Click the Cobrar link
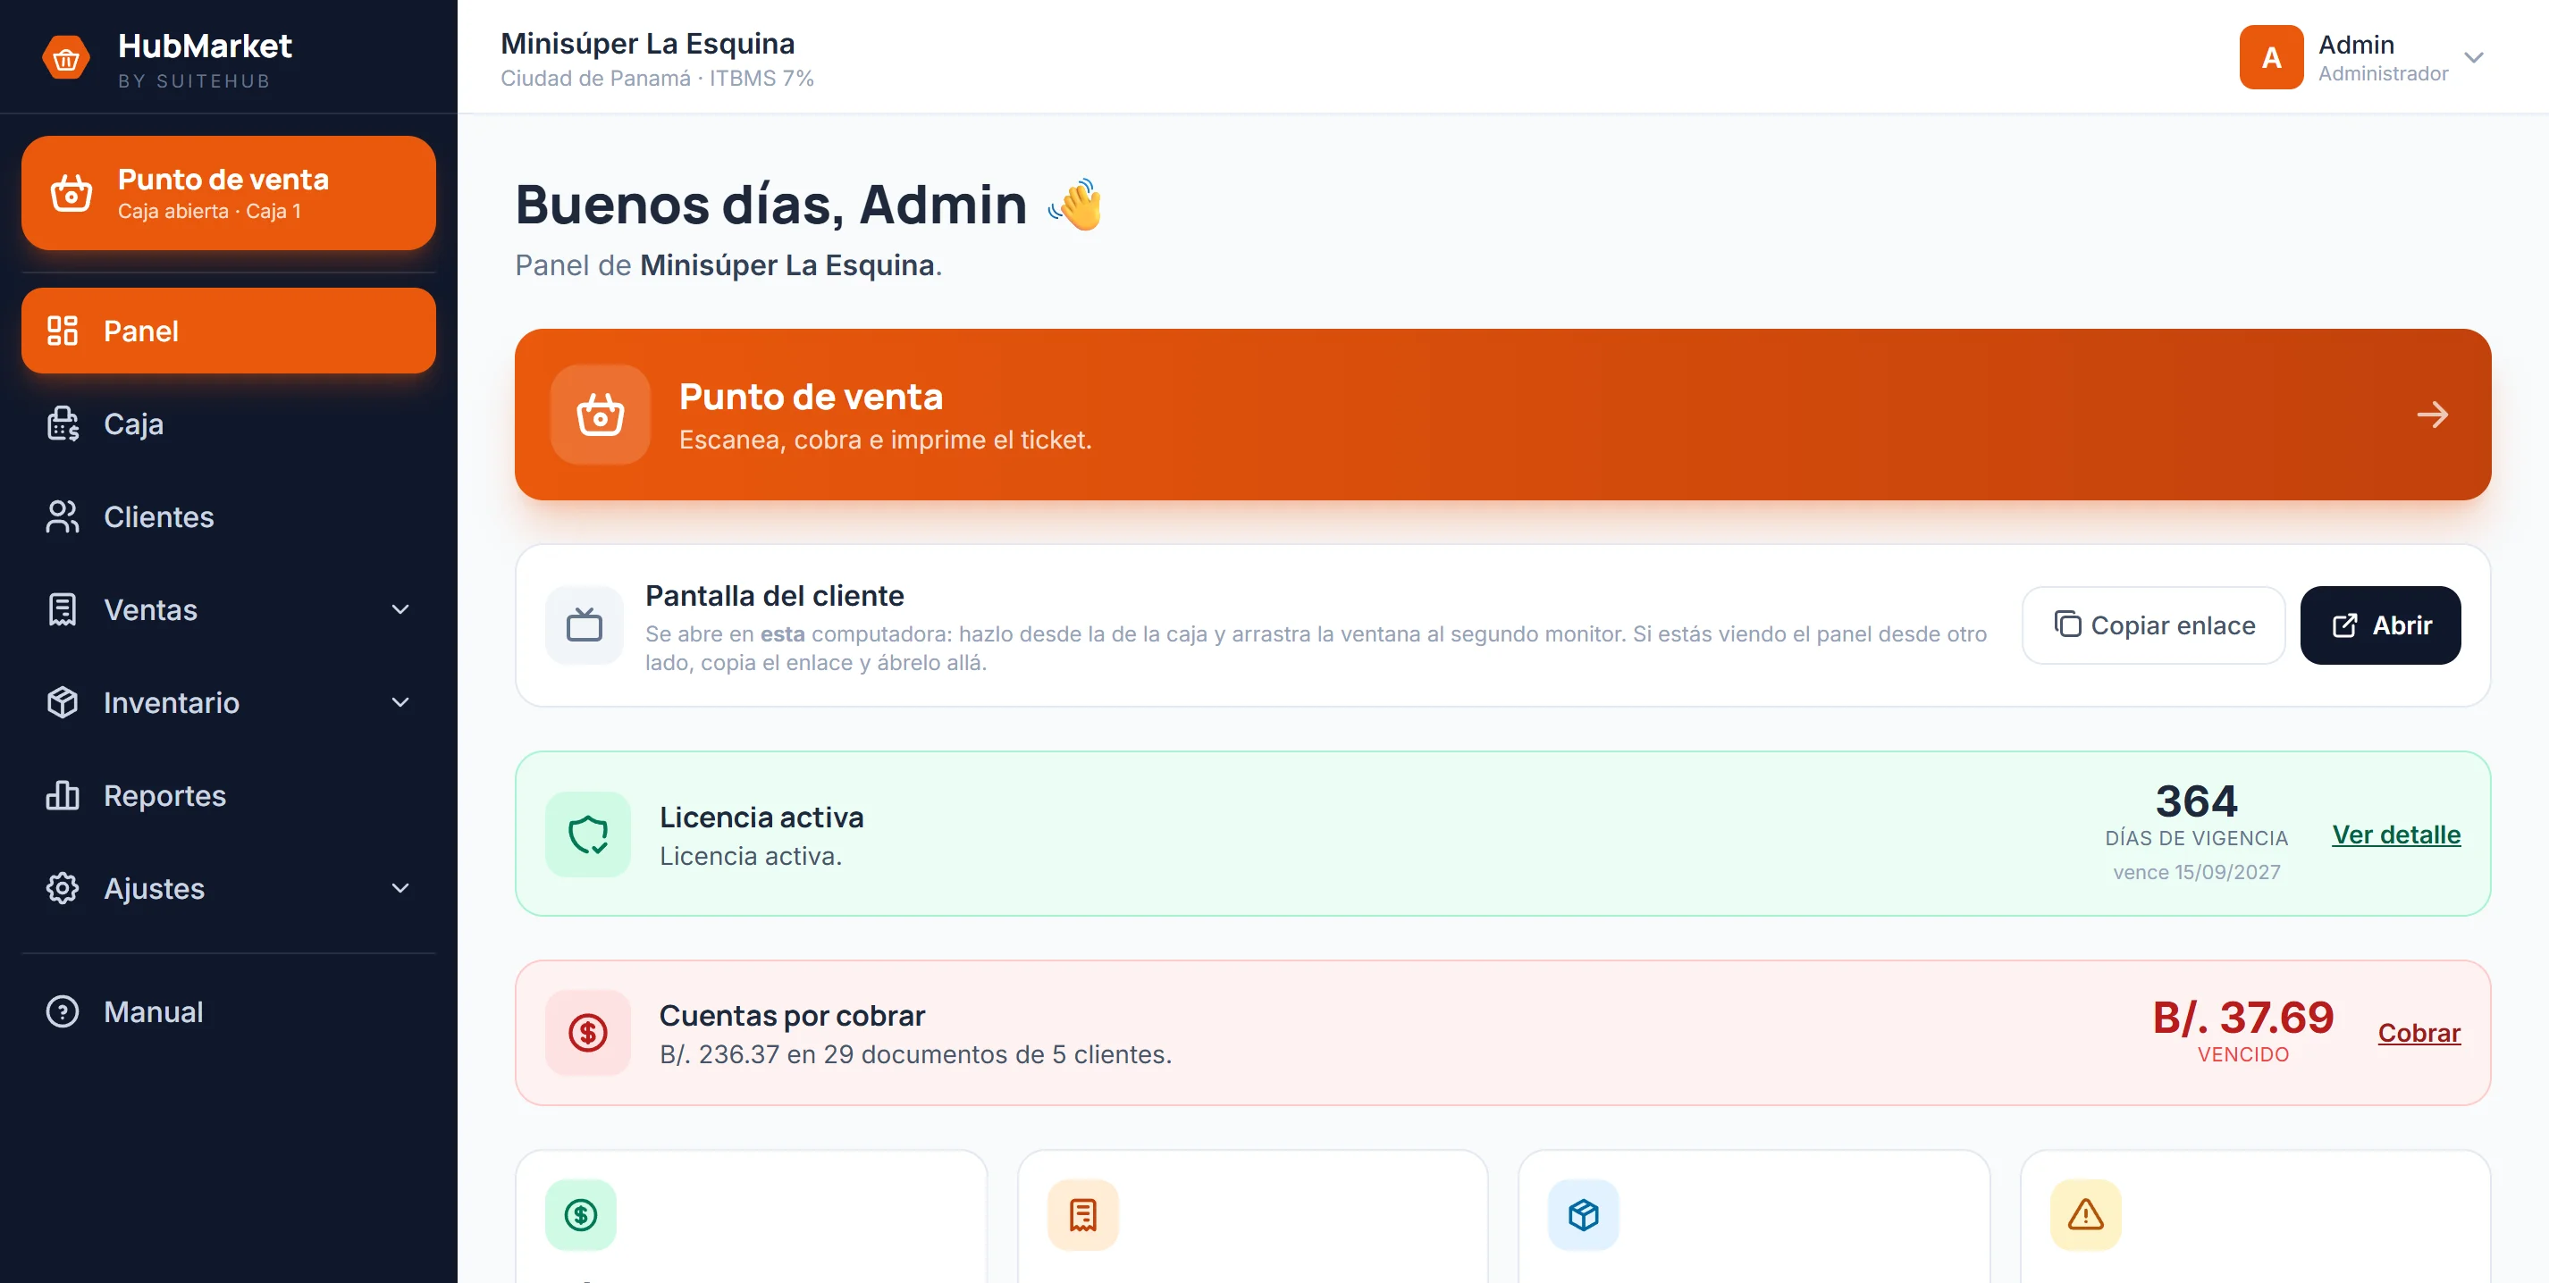 click(x=2419, y=1034)
